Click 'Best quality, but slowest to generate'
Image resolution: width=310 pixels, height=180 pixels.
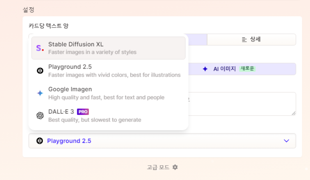[x=95, y=120]
